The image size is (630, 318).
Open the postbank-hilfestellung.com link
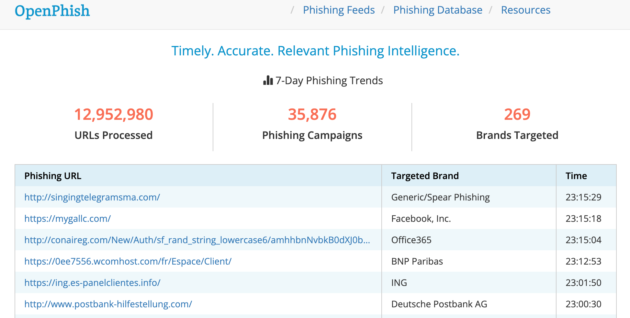108,304
